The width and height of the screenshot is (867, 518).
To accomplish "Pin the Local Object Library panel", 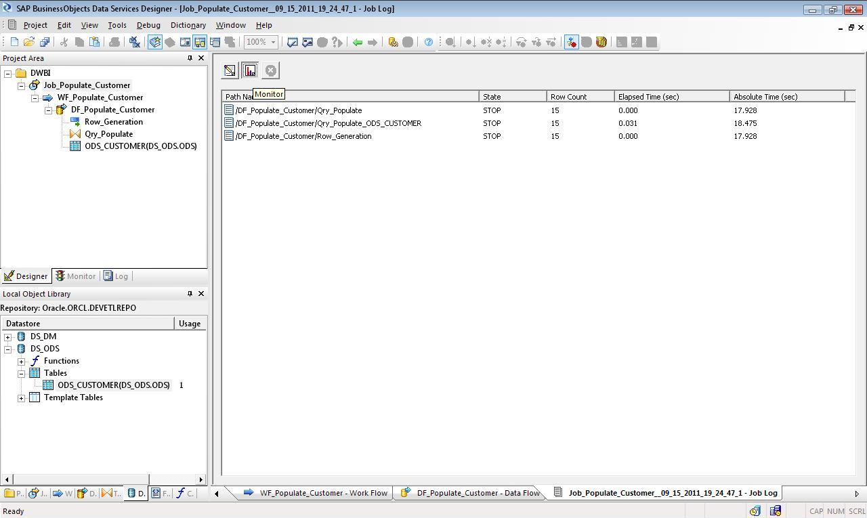I will pyautogui.click(x=190, y=294).
